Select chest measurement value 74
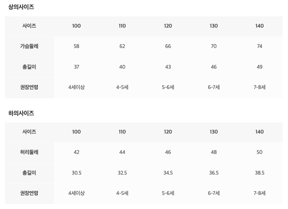The width and height of the screenshot is (288, 209). [260, 46]
